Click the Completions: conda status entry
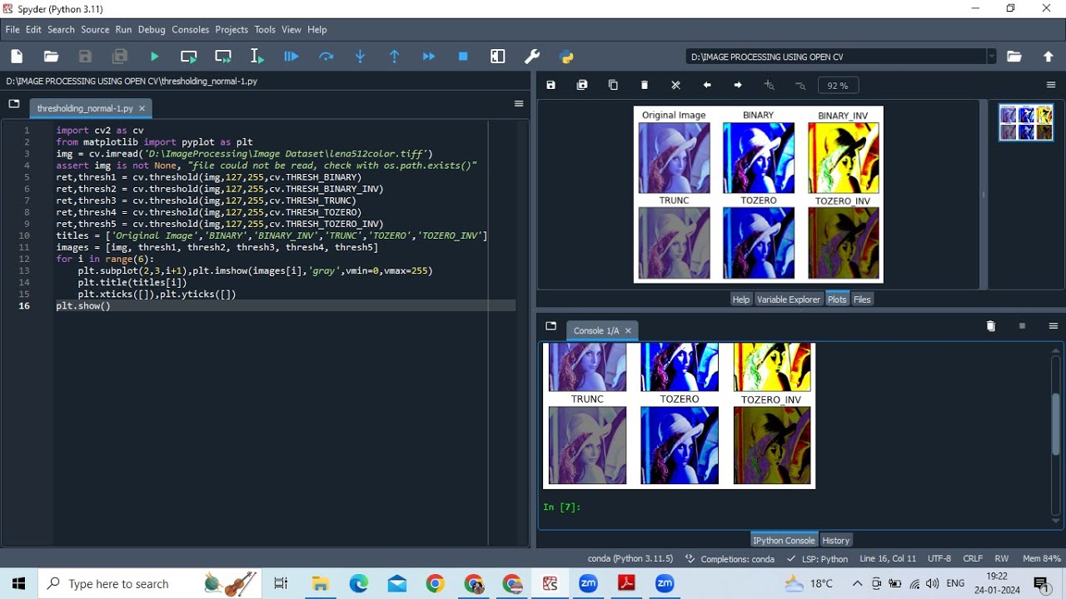 tap(730, 559)
